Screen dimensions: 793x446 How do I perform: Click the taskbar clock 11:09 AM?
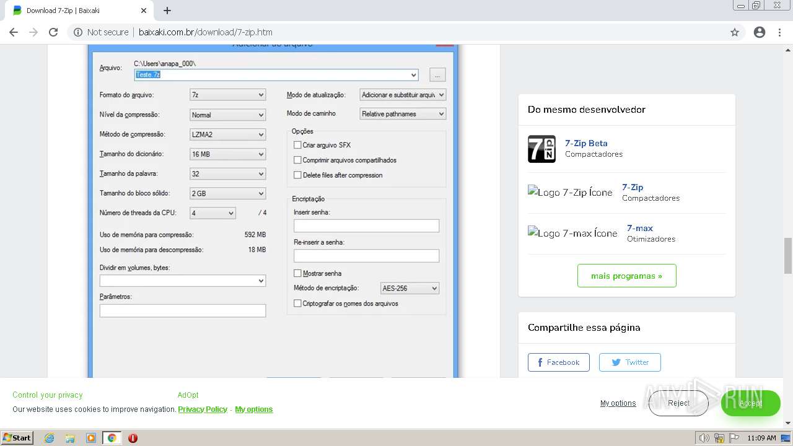(761, 438)
